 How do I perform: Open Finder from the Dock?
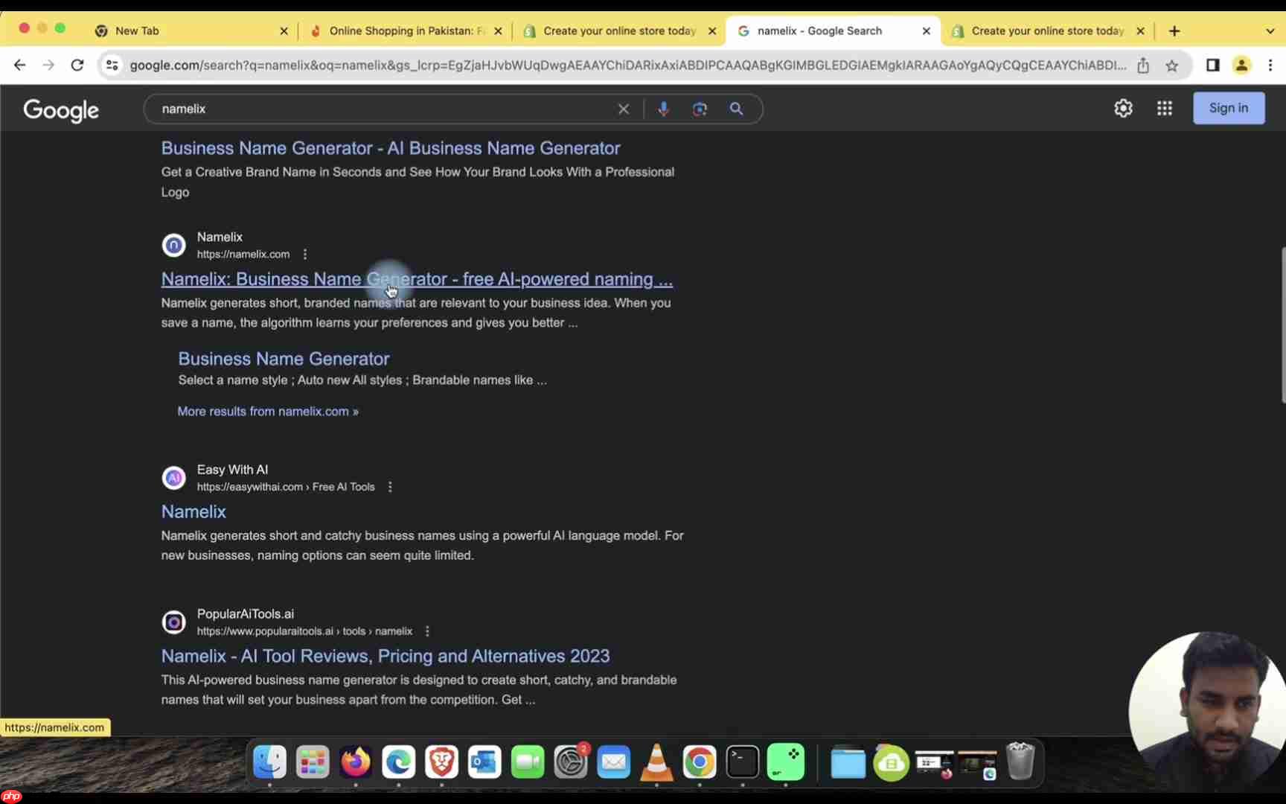click(x=269, y=762)
